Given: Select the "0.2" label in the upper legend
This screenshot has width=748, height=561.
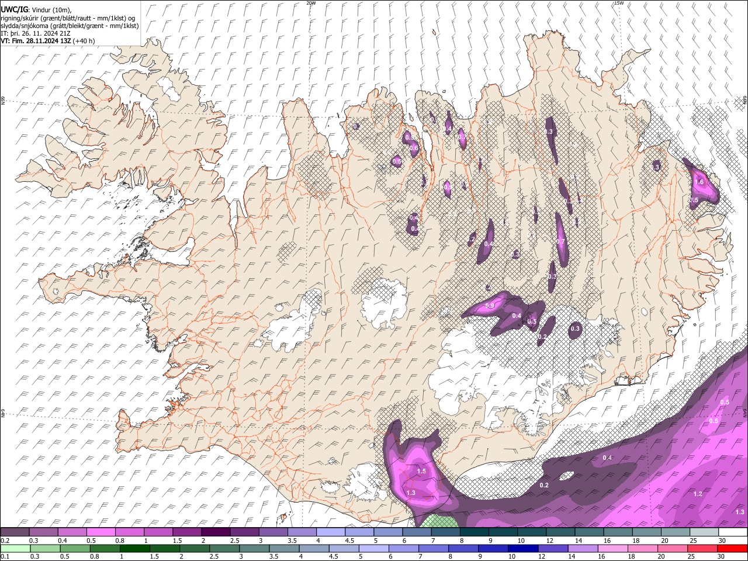Looking at the screenshot, I should click(x=5, y=540).
